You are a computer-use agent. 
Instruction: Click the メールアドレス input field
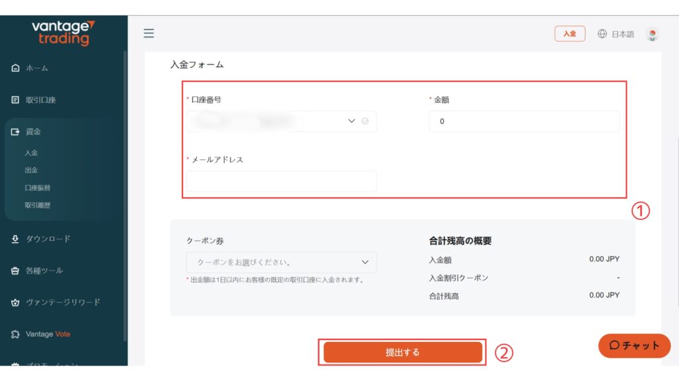click(x=281, y=181)
